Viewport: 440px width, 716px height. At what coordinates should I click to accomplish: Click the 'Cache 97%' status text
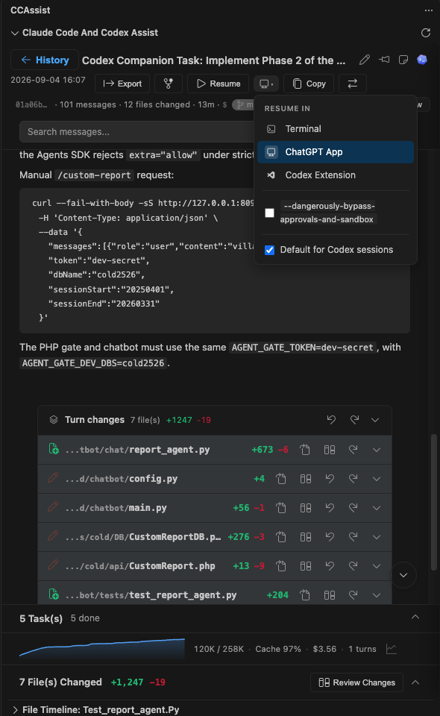click(278, 649)
